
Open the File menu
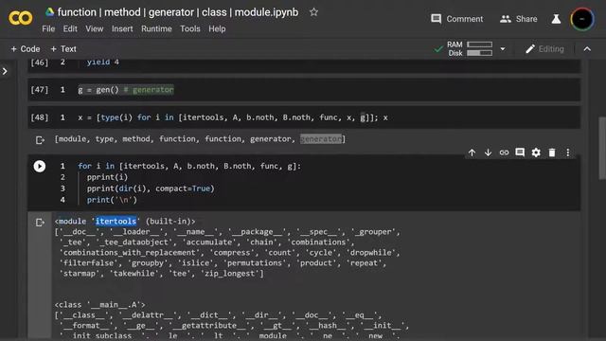[x=48, y=29]
